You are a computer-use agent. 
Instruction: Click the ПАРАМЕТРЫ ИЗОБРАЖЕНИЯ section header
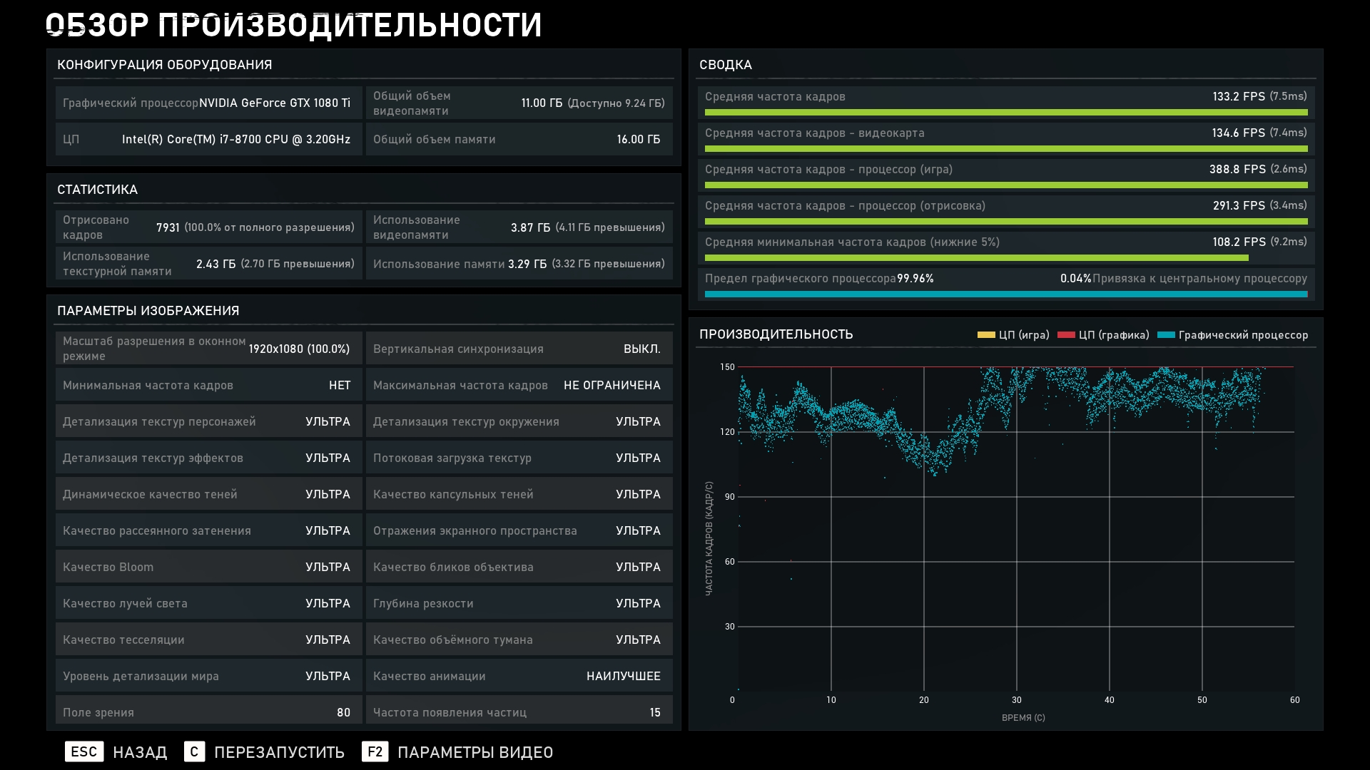(148, 311)
